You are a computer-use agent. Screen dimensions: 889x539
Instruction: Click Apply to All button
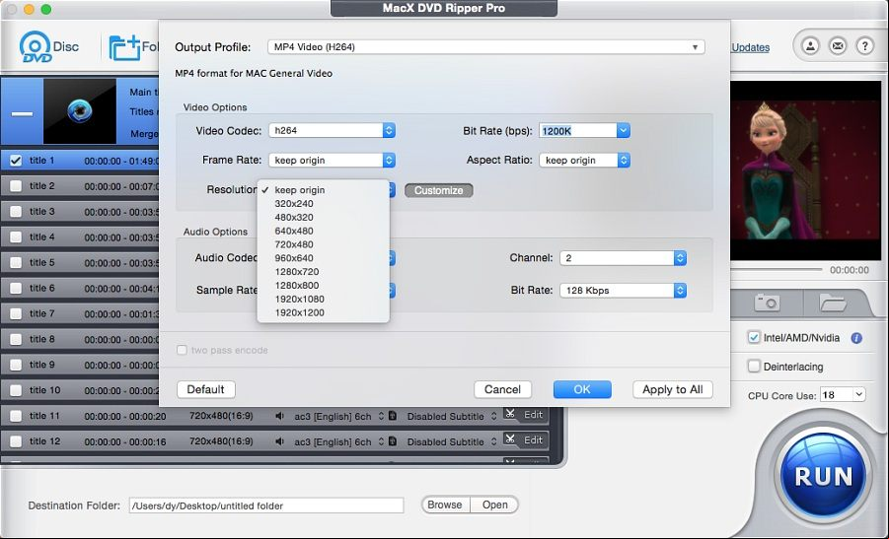[672, 389]
